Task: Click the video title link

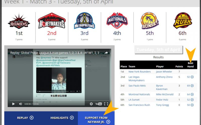Action: click(56, 53)
